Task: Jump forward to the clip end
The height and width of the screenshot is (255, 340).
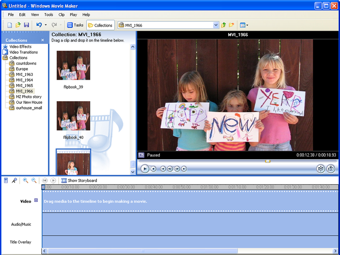Action: (x=184, y=169)
